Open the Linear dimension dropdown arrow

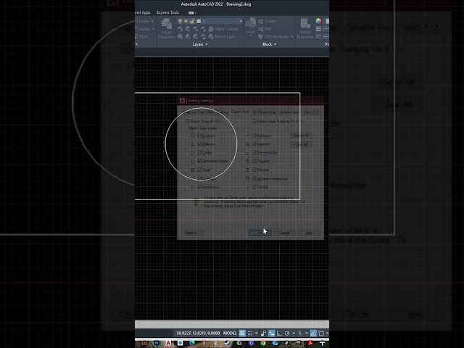(153, 21)
